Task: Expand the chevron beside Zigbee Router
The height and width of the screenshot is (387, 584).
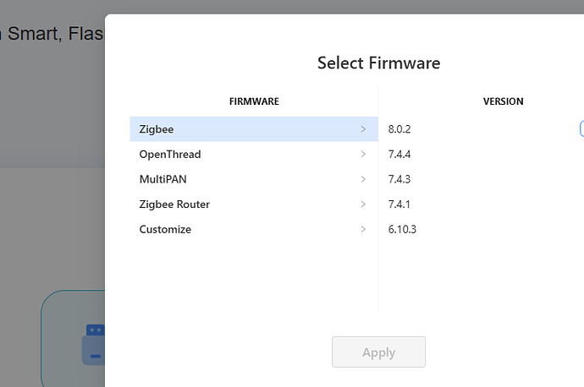Action: click(363, 204)
